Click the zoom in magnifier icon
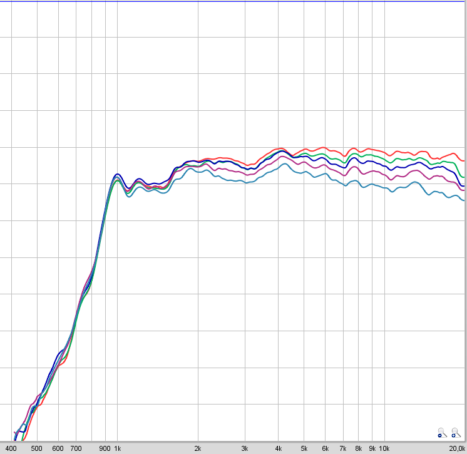Screen dimensions: 467x454 pyautogui.click(x=456, y=433)
